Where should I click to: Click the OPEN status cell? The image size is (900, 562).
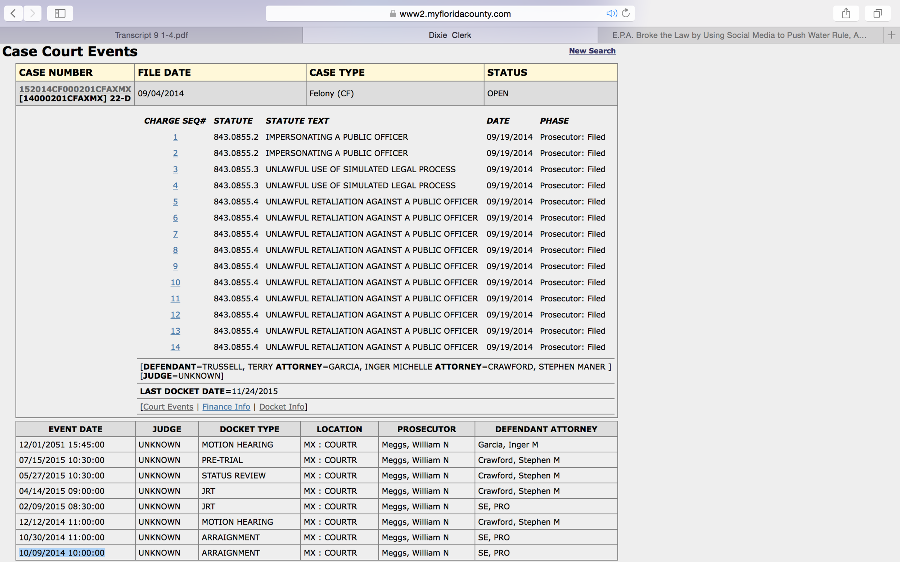pyautogui.click(x=551, y=93)
